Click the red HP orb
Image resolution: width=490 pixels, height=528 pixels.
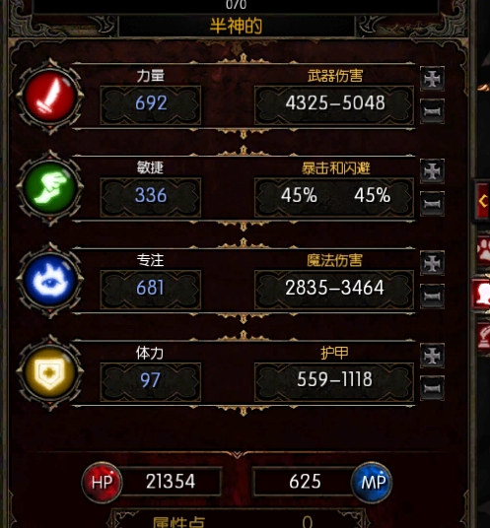pos(102,483)
